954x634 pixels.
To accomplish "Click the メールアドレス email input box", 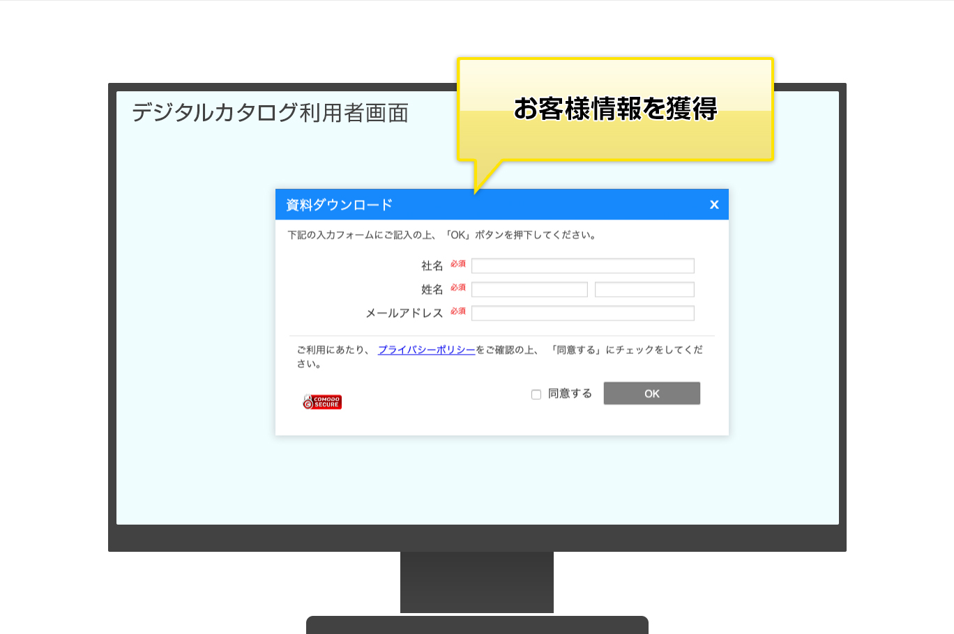I will (x=582, y=313).
